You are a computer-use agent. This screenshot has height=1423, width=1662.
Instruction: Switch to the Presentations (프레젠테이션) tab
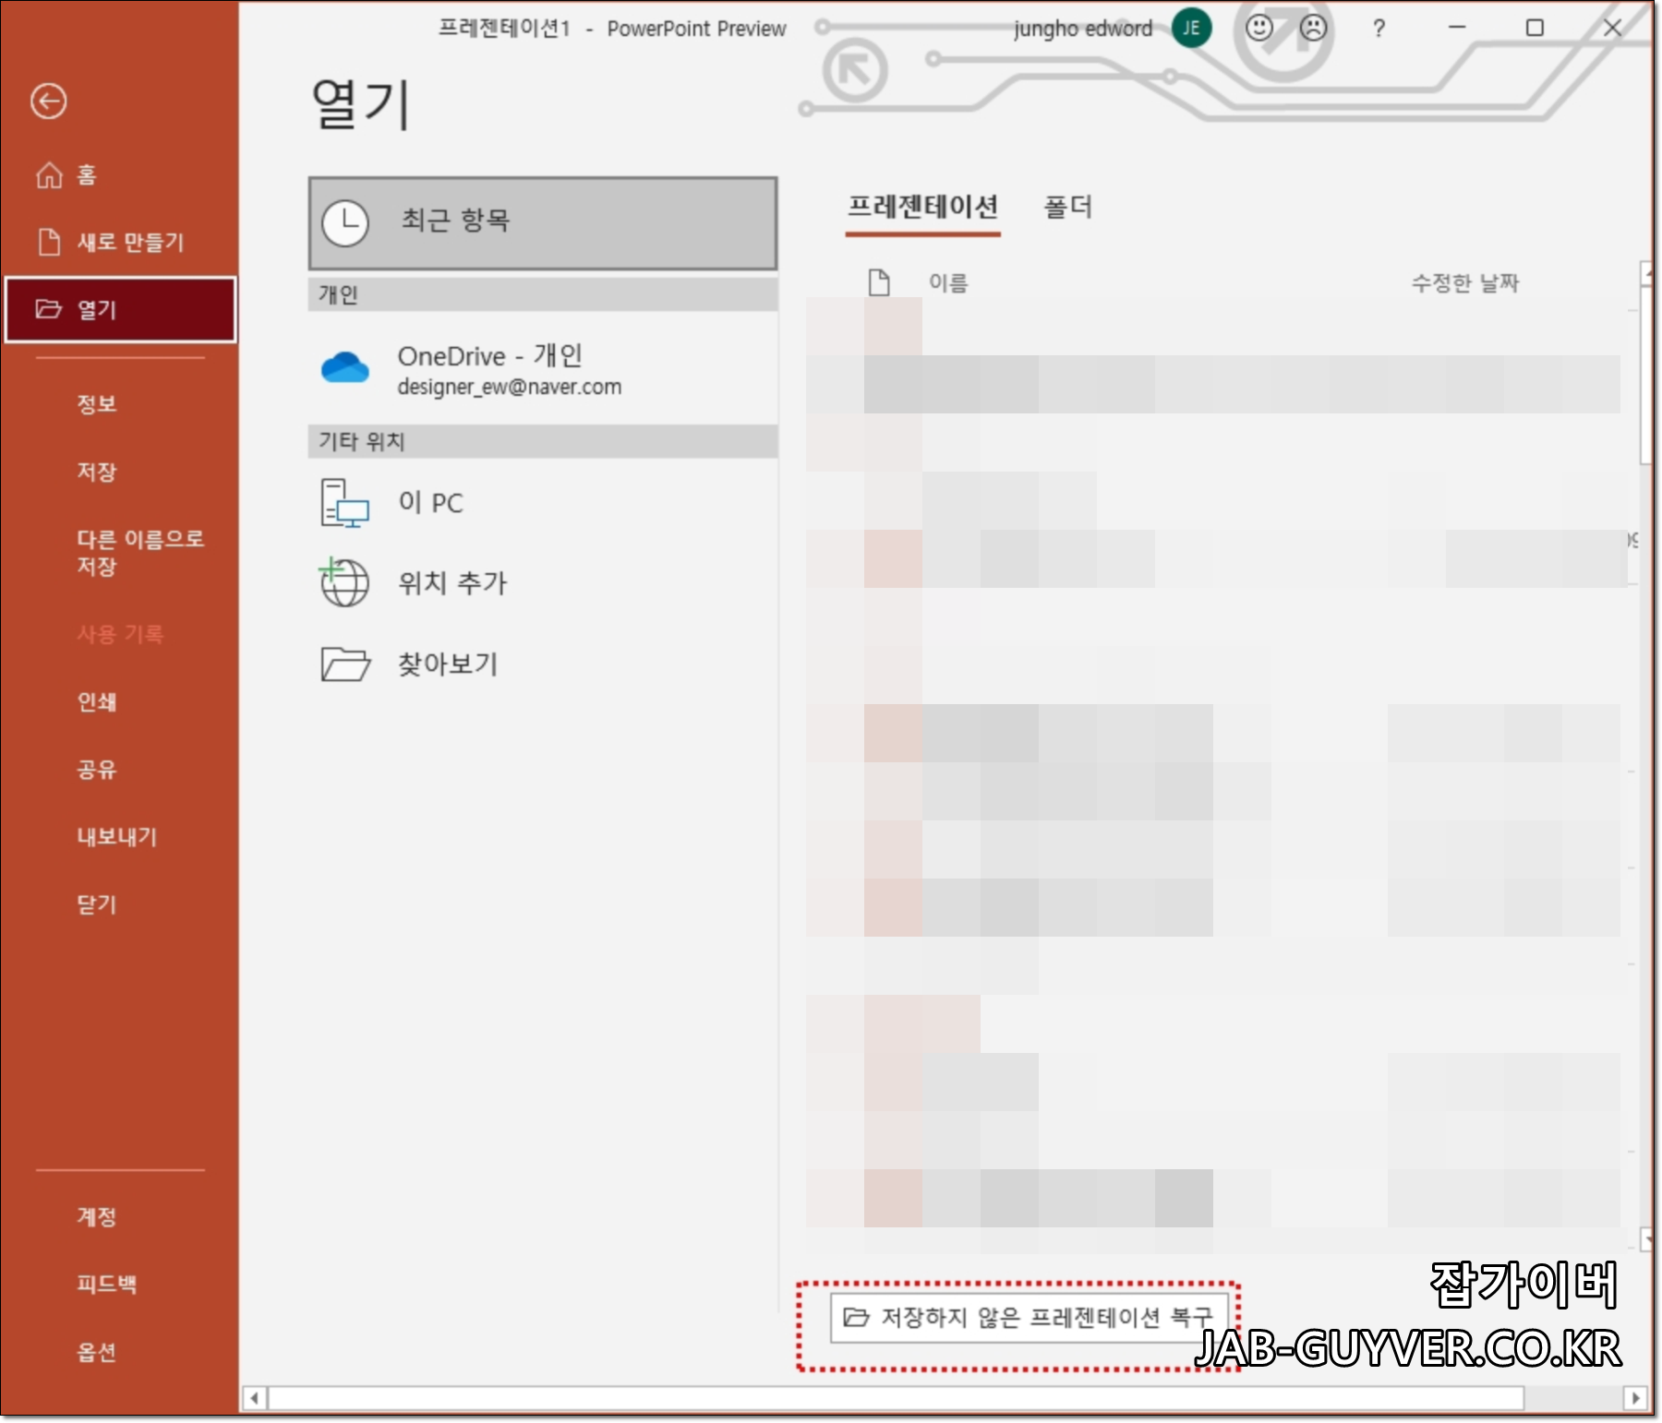point(922,207)
